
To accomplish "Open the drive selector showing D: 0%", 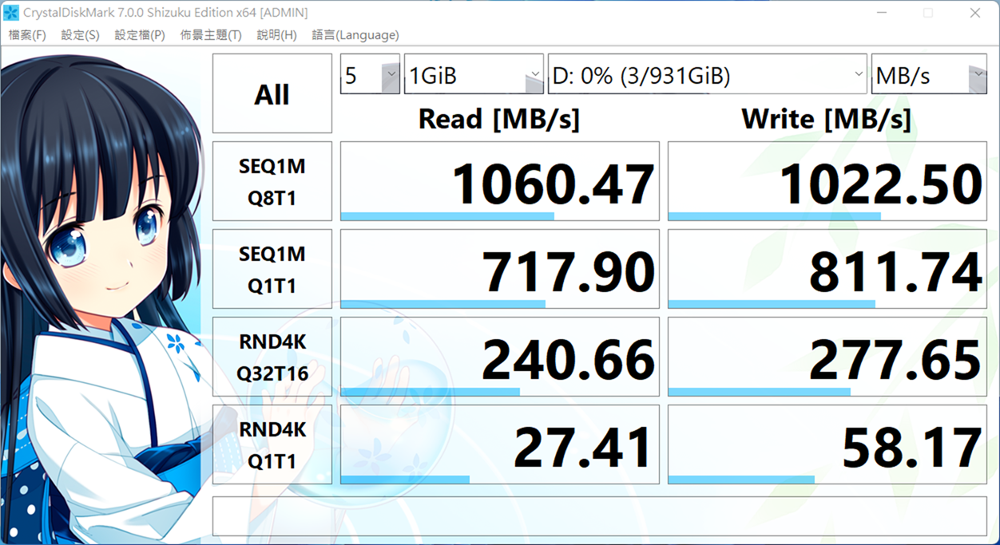I will click(x=707, y=75).
